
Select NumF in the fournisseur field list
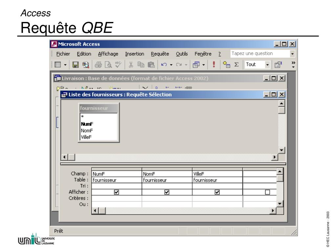coord(98,124)
